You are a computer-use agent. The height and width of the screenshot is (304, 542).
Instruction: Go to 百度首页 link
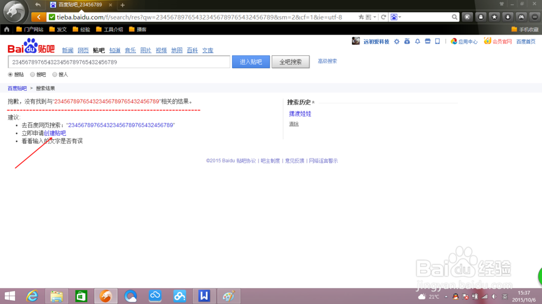pos(526,42)
